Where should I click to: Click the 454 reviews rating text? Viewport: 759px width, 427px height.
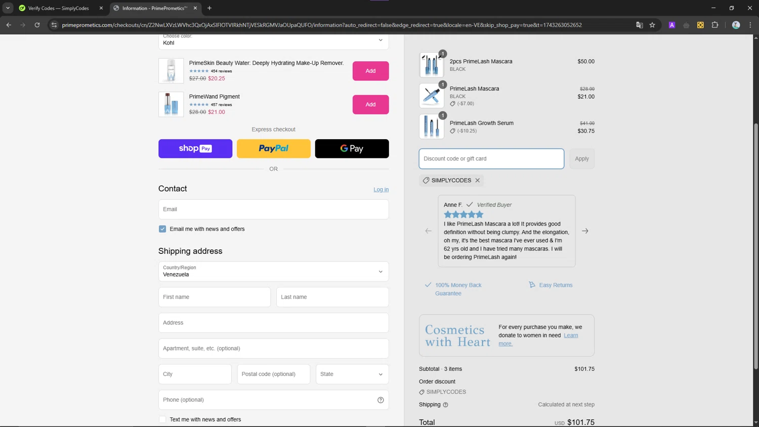[x=221, y=71]
